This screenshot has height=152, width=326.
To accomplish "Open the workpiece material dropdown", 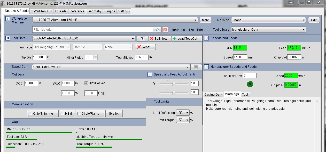I will click(115, 20).
